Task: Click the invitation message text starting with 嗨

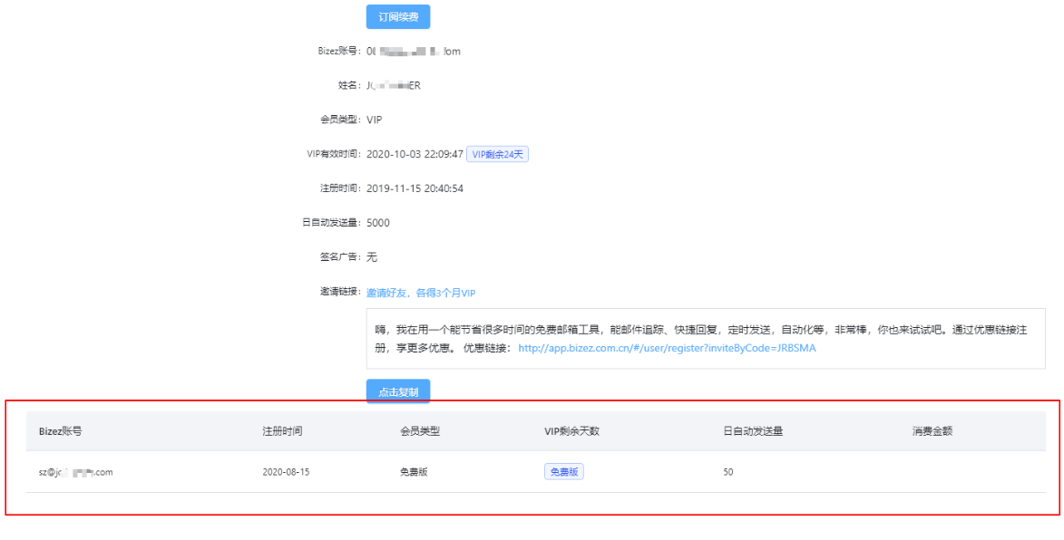Action: click(701, 339)
